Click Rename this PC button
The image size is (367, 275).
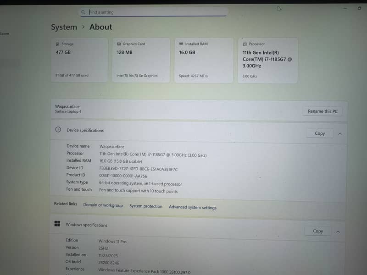[323, 111]
